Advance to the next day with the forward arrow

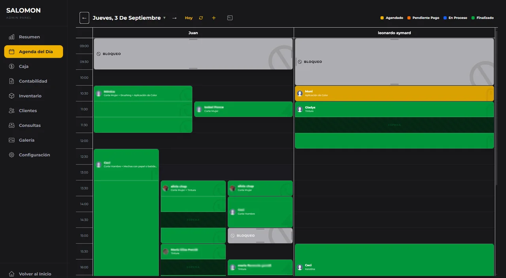click(x=174, y=18)
